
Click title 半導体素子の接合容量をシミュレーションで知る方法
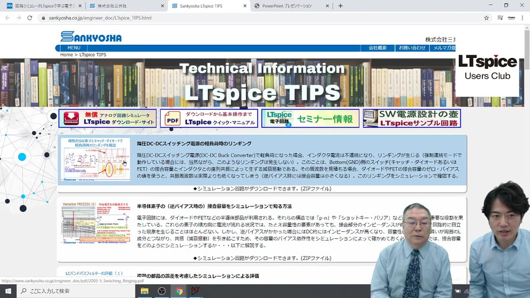pyautogui.click(x=214, y=206)
